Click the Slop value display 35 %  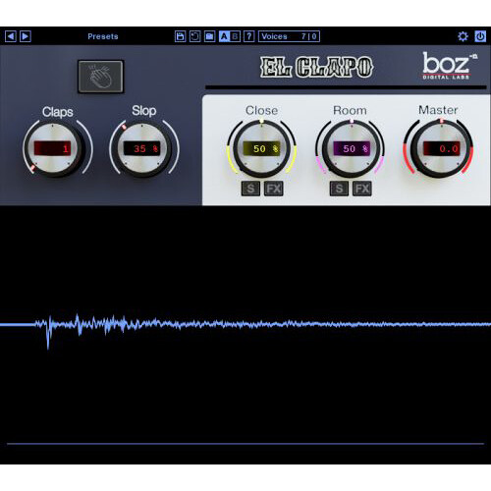pyautogui.click(x=142, y=148)
